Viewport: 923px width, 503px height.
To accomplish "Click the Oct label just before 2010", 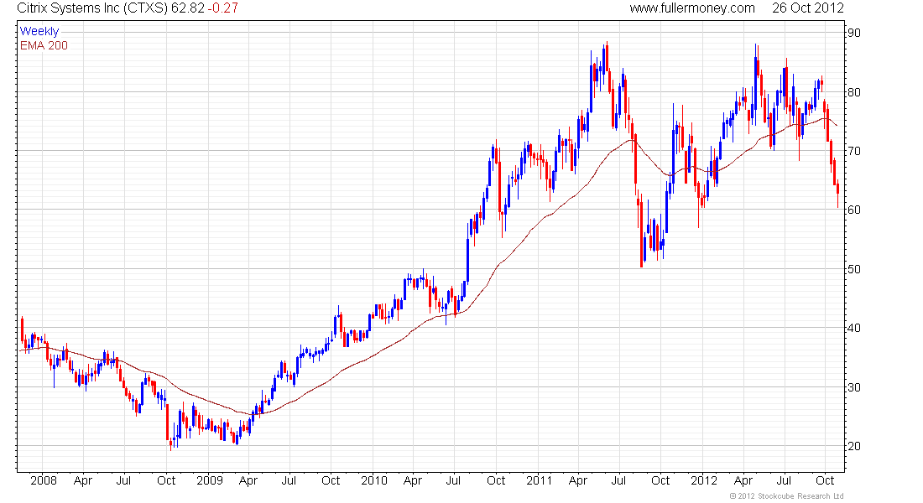I will [x=331, y=480].
